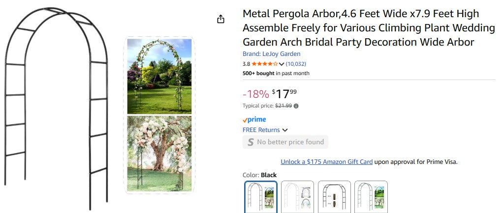Open the Brand: LeJoy Garden link
The width and height of the screenshot is (504, 213).
[271, 54]
